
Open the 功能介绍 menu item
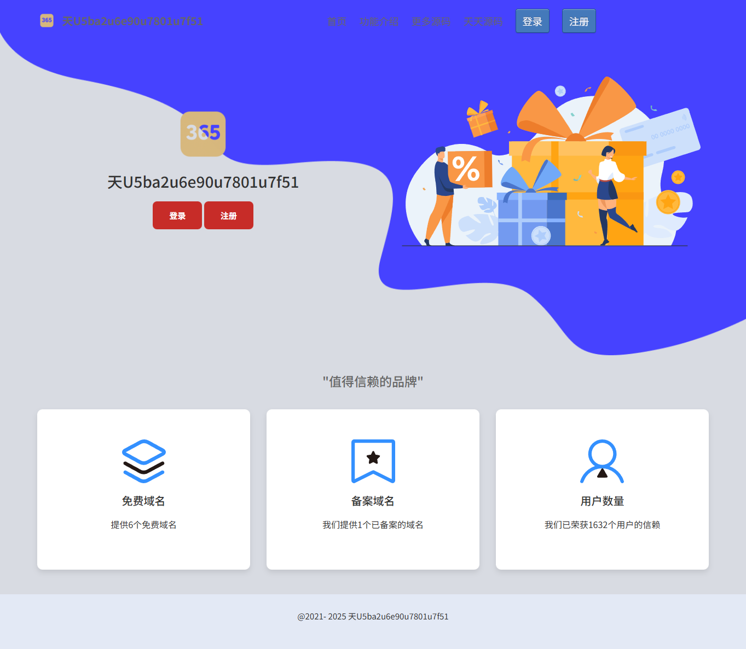pyautogui.click(x=380, y=21)
